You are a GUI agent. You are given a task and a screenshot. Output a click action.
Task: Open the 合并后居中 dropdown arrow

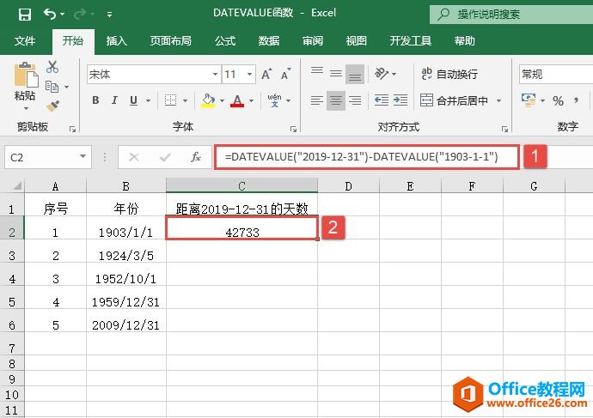[498, 100]
